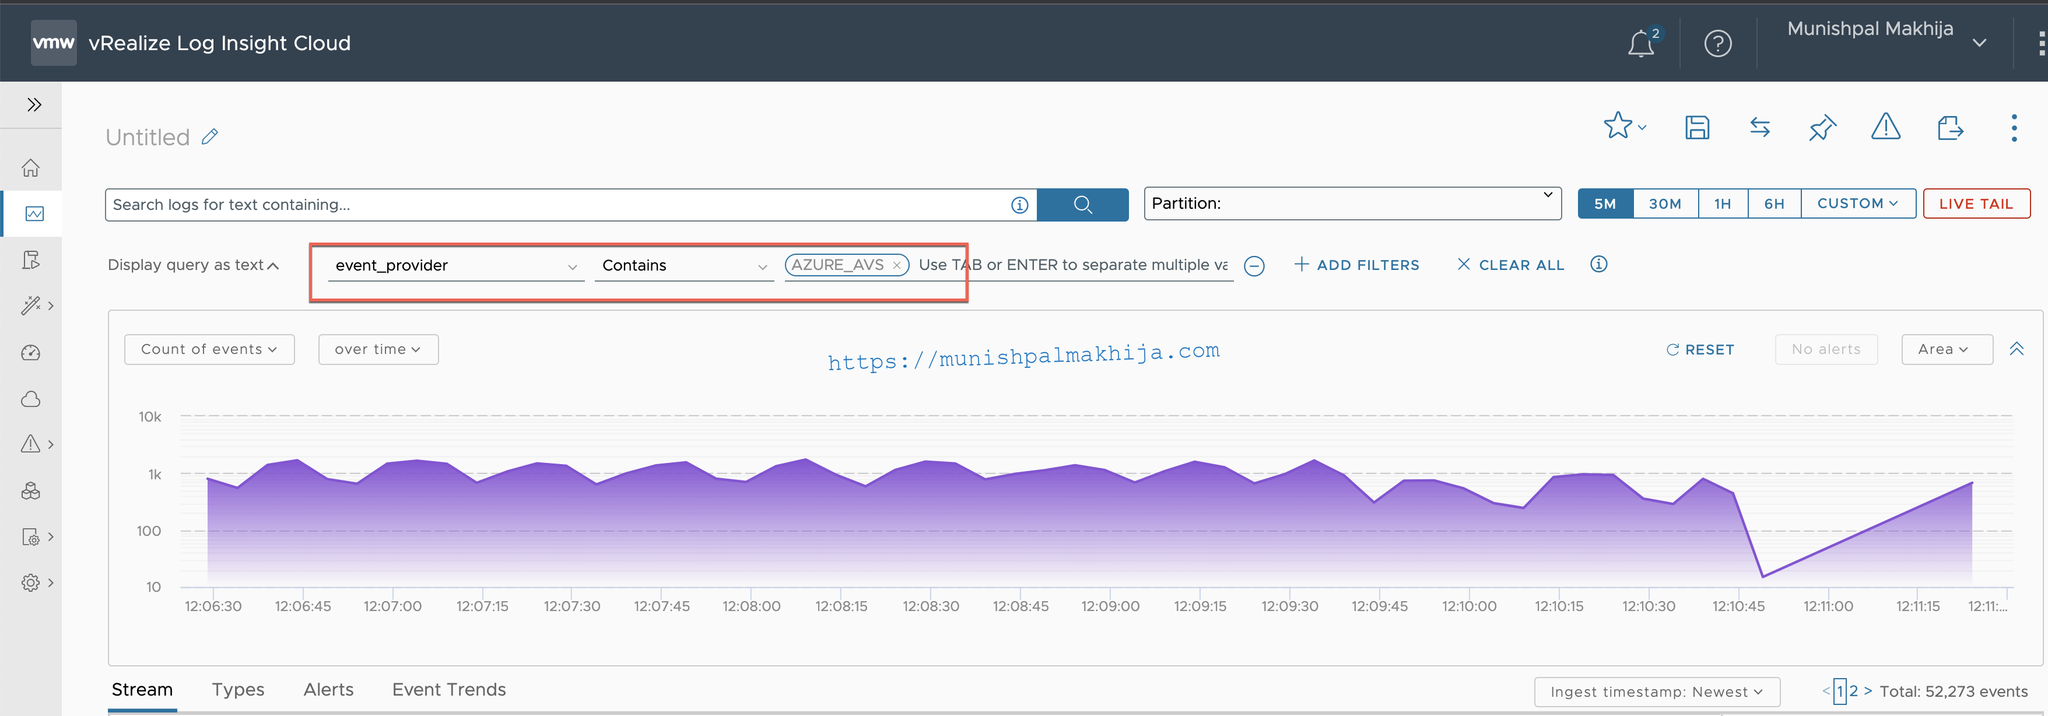Save the query with floppy disk icon
Viewport: 2048px width, 716px height.
click(1696, 127)
